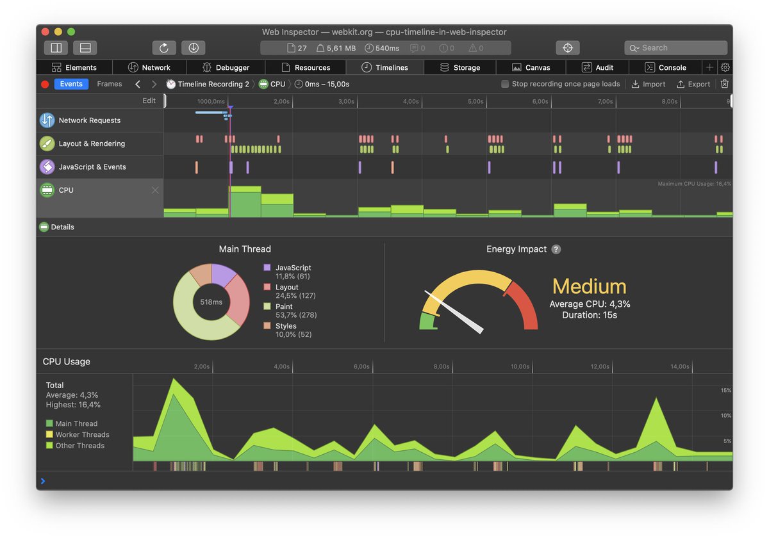Image resolution: width=769 pixels, height=538 pixels.
Task: Go forward with the right chevron
Action: pos(154,84)
